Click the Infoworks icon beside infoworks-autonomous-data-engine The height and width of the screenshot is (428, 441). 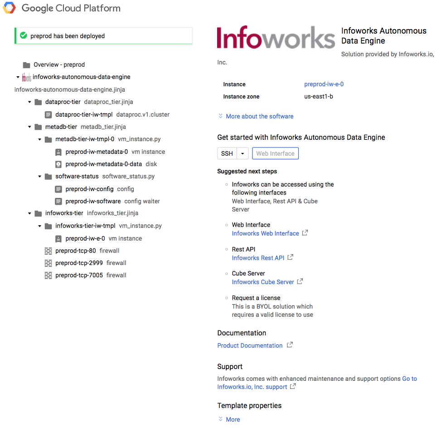point(26,77)
